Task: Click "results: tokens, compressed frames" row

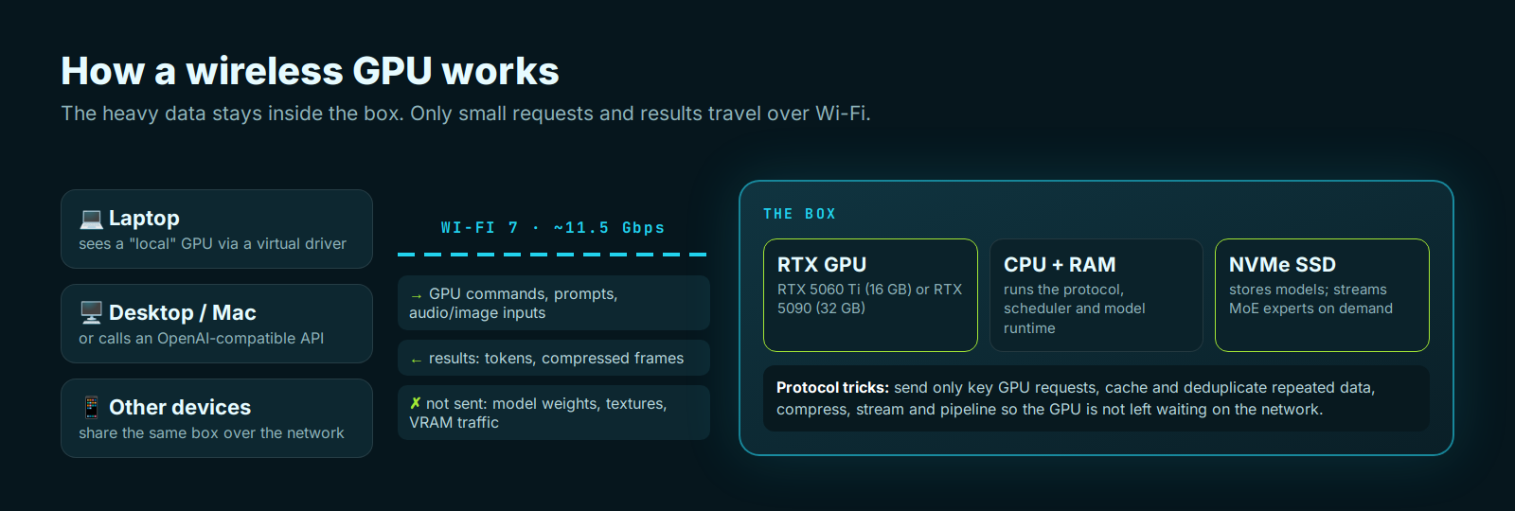Action: click(554, 358)
